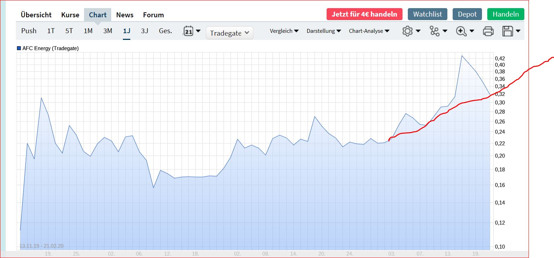The image size is (554, 258).
Task: Print the chart using printer icon
Action: click(x=488, y=31)
